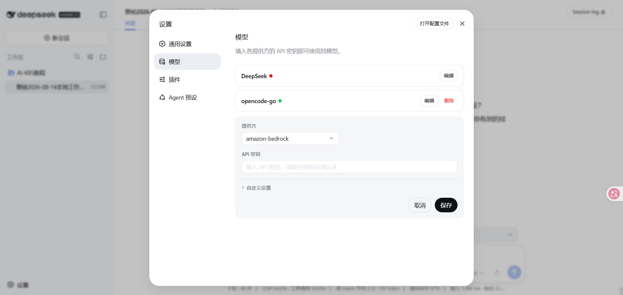Edit the DeepSeek provider

tap(449, 76)
